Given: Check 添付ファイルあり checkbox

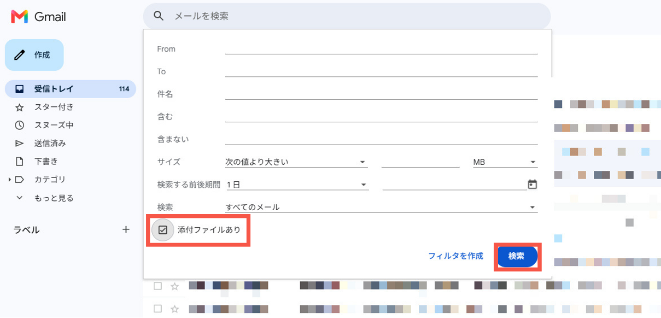Looking at the screenshot, I should tap(163, 230).
